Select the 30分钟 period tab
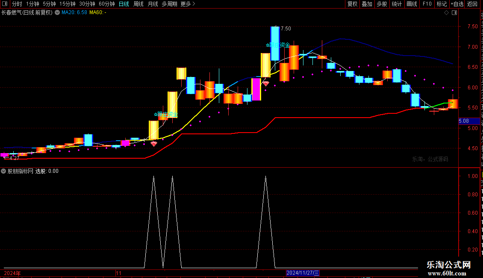The width and height of the screenshot is (483, 278). click(x=87, y=4)
